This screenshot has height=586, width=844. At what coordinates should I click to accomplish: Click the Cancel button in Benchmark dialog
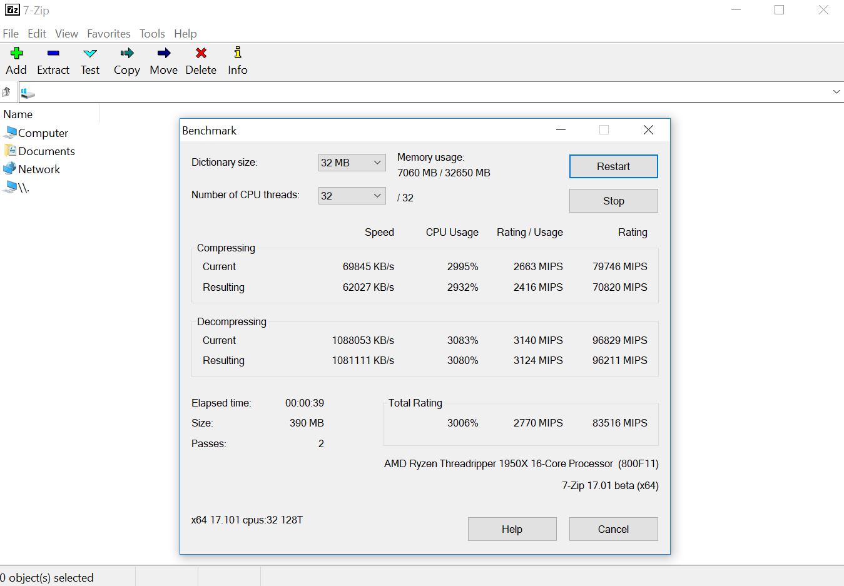coord(613,529)
